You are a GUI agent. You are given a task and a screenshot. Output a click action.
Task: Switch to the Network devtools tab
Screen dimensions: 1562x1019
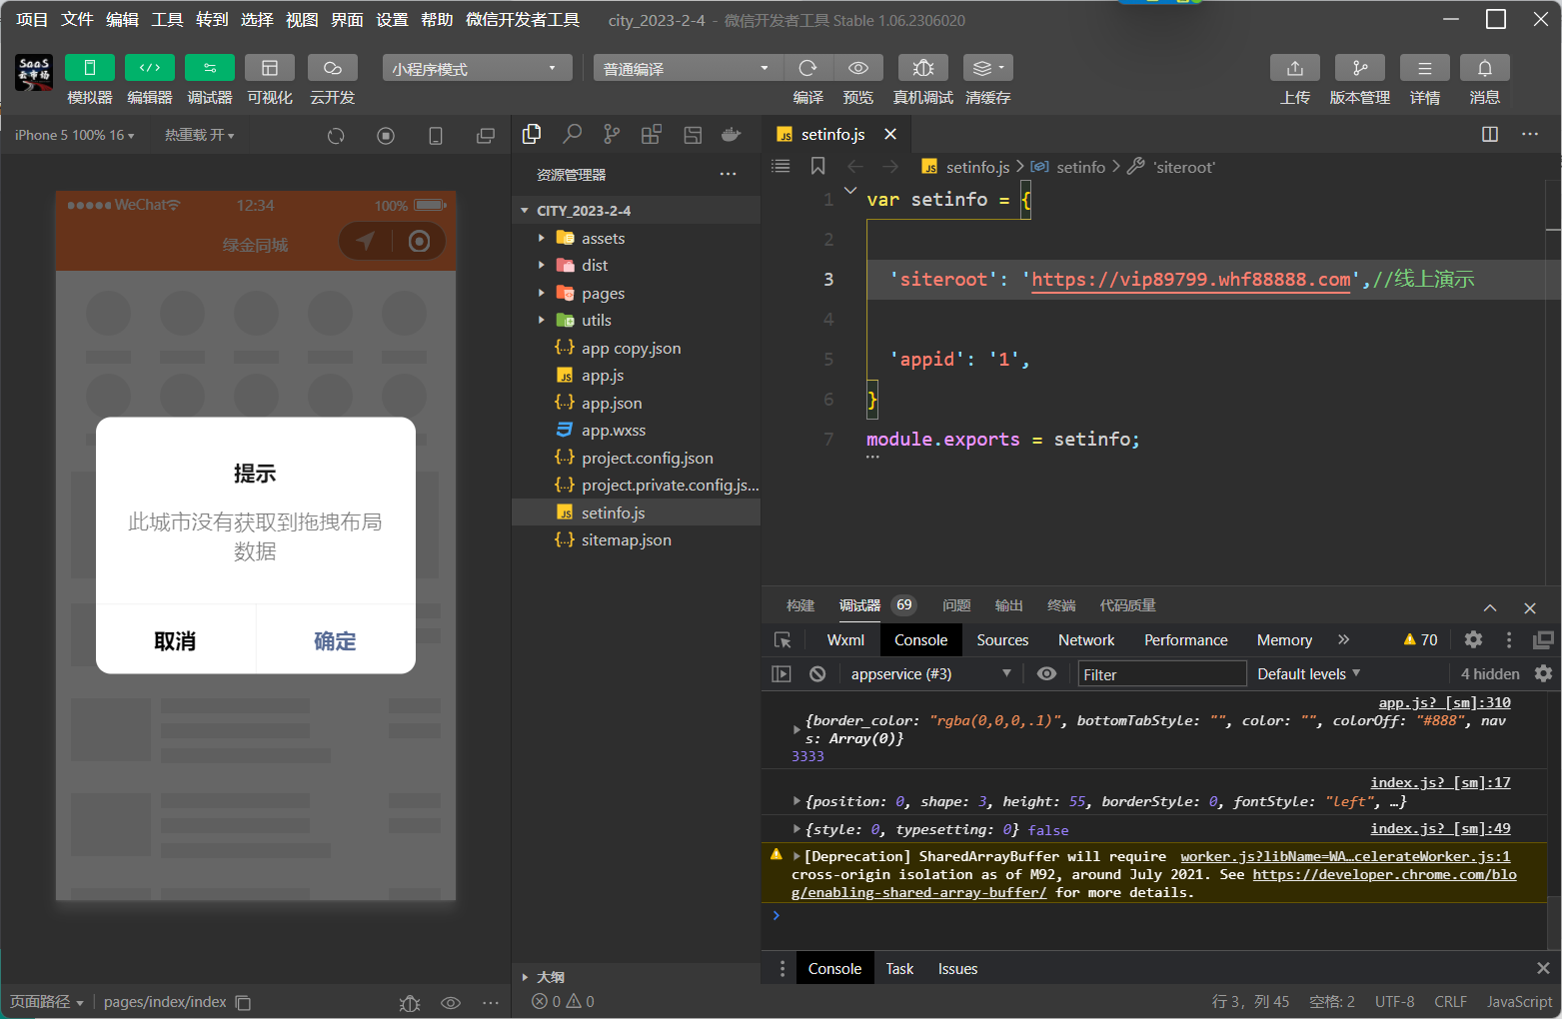[x=1086, y=640]
